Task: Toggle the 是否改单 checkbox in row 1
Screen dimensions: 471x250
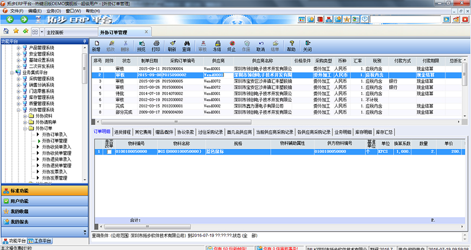Action: (110, 152)
